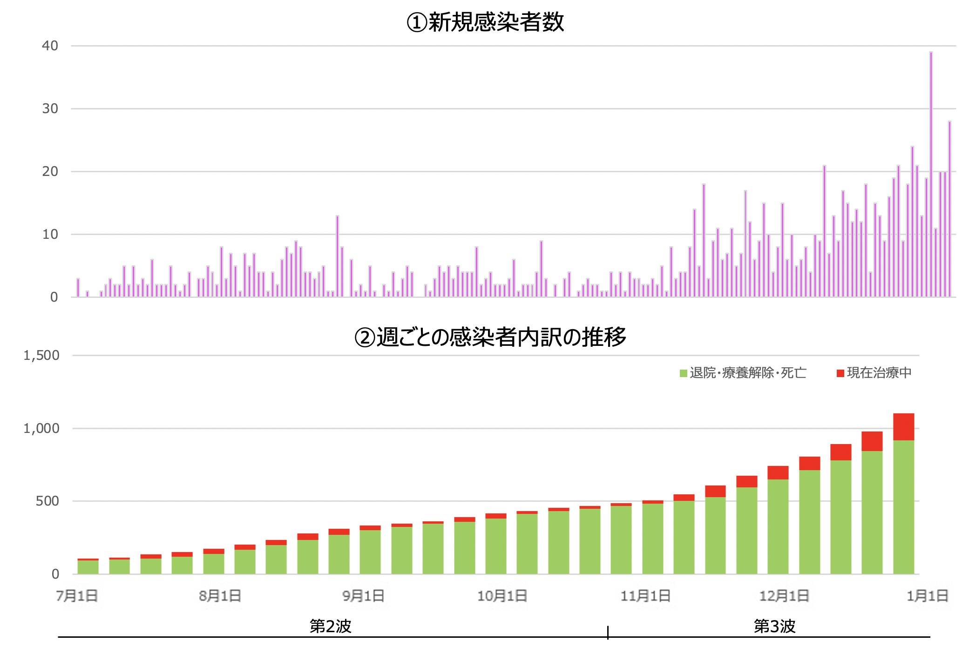Image resolution: width=976 pixels, height=648 pixels.
Task: Click the 第3波 period label
Action: 775,626
